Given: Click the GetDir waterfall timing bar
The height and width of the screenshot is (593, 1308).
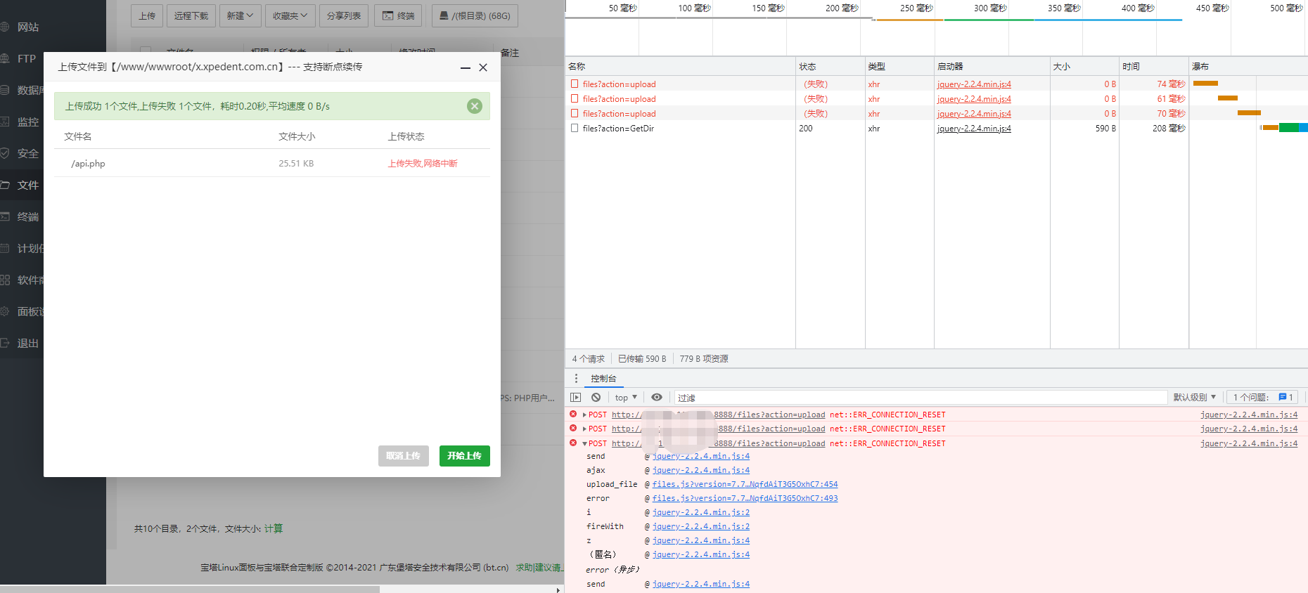Looking at the screenshot, I should click(1285, 128).
